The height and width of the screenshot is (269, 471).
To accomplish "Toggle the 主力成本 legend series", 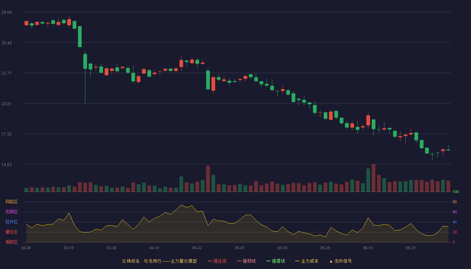I will (x=307, y=261).
